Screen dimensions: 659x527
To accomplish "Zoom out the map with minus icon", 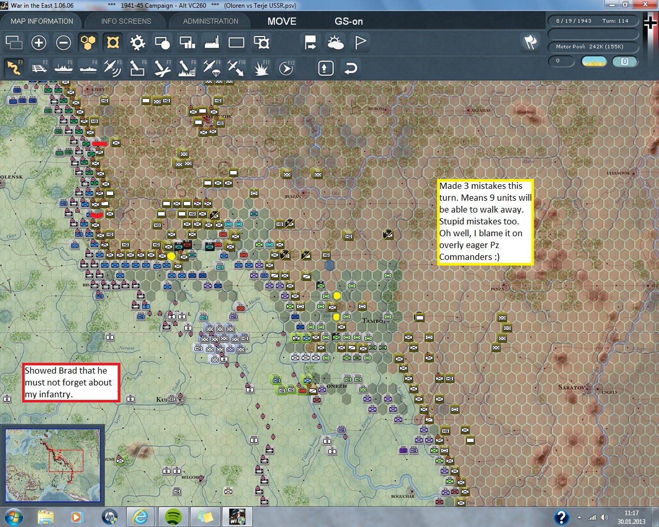I will tap(63, 42).
